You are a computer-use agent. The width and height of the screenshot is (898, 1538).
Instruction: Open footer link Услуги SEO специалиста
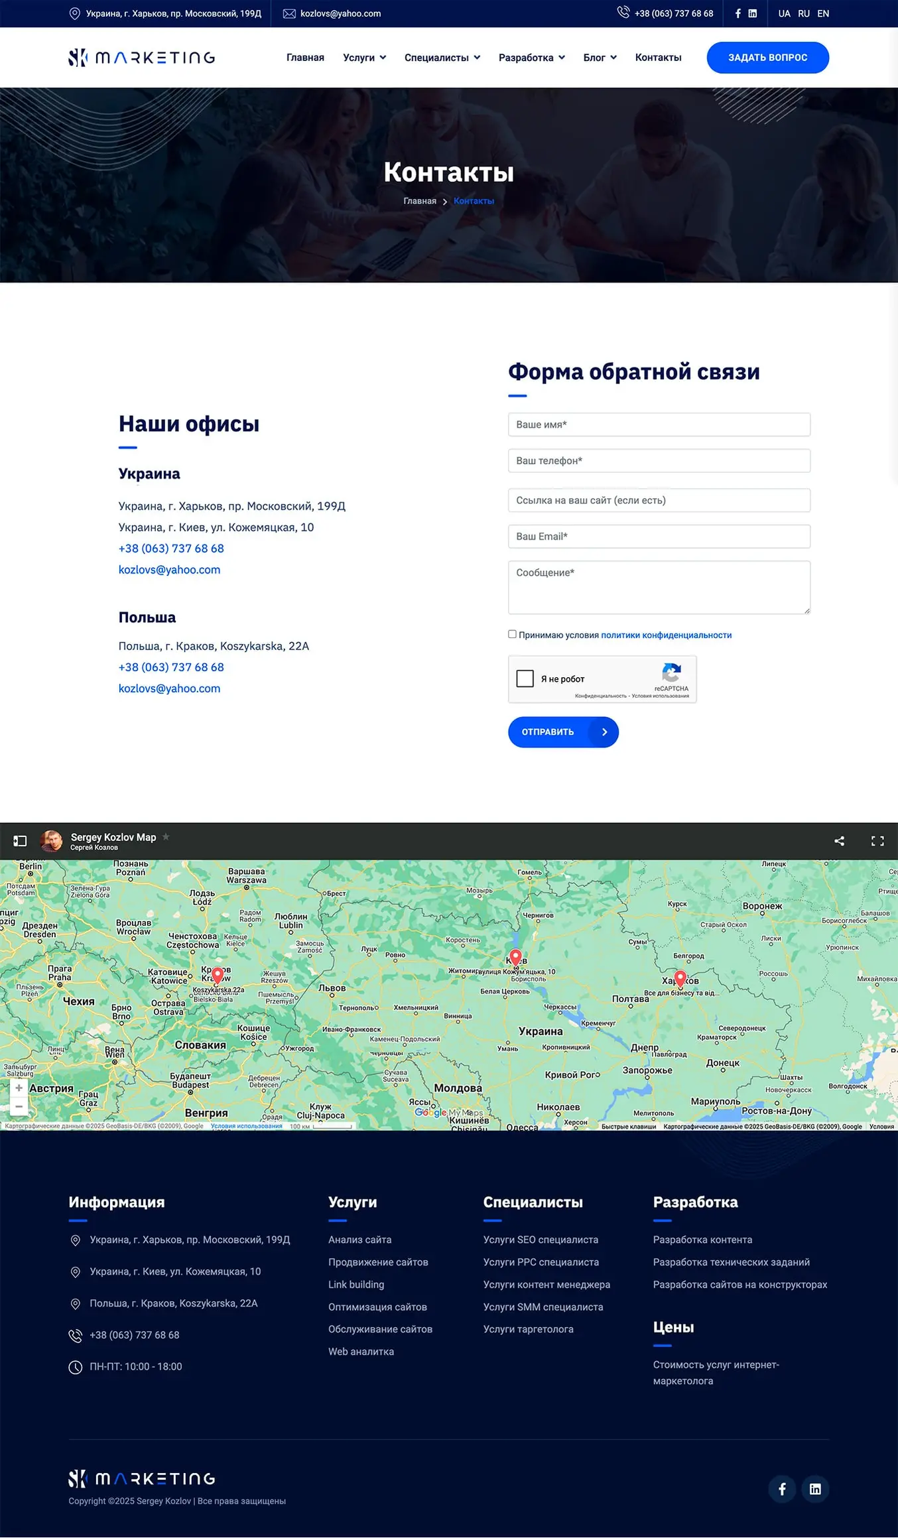pos(541,1240)
